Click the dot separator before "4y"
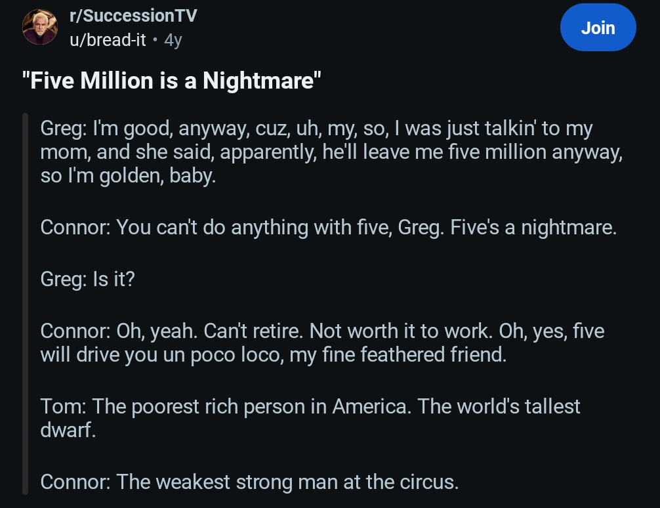The height and width of the screenshot is (508, 660). tap(154, 40)
